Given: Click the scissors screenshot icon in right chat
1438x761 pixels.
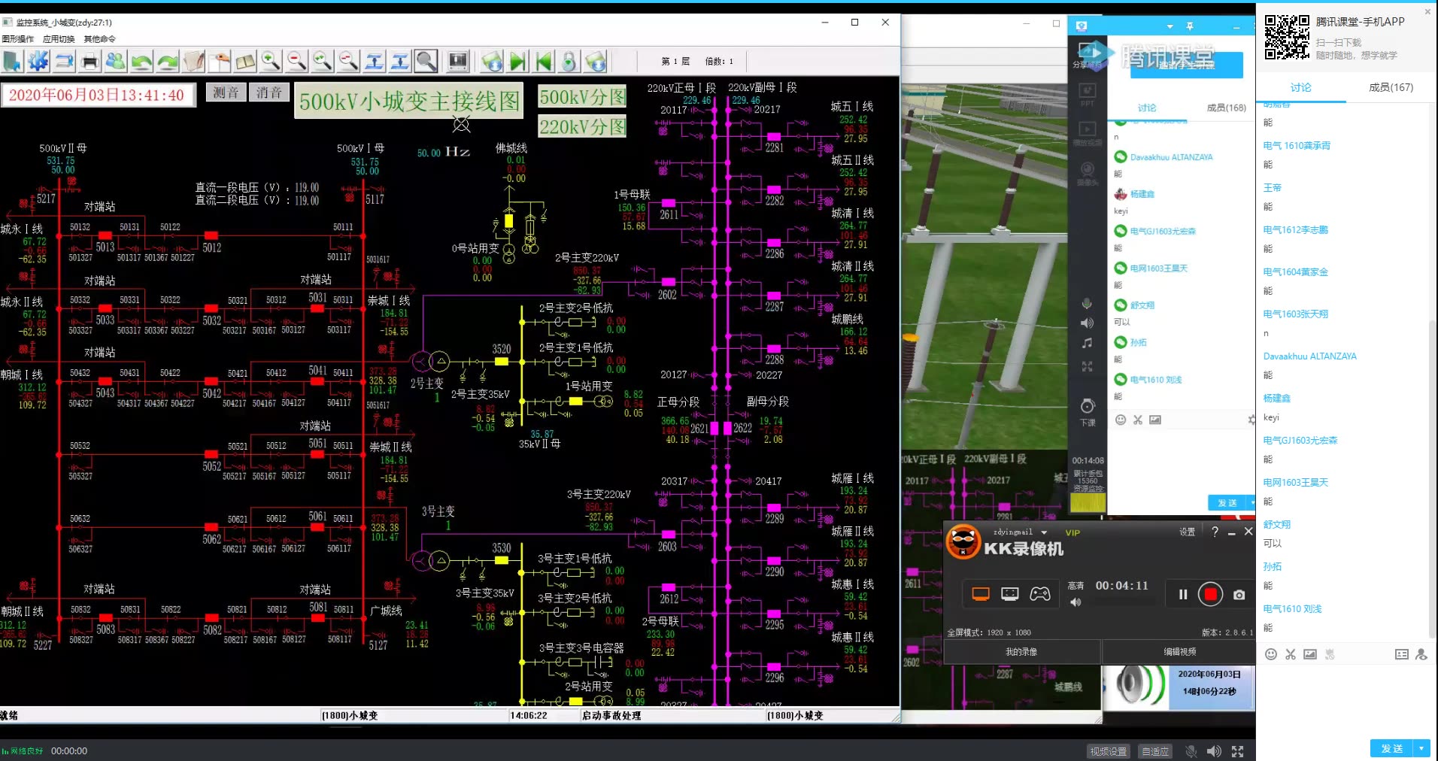Looking at the screenshot, I should click(x=1291, y=654).
